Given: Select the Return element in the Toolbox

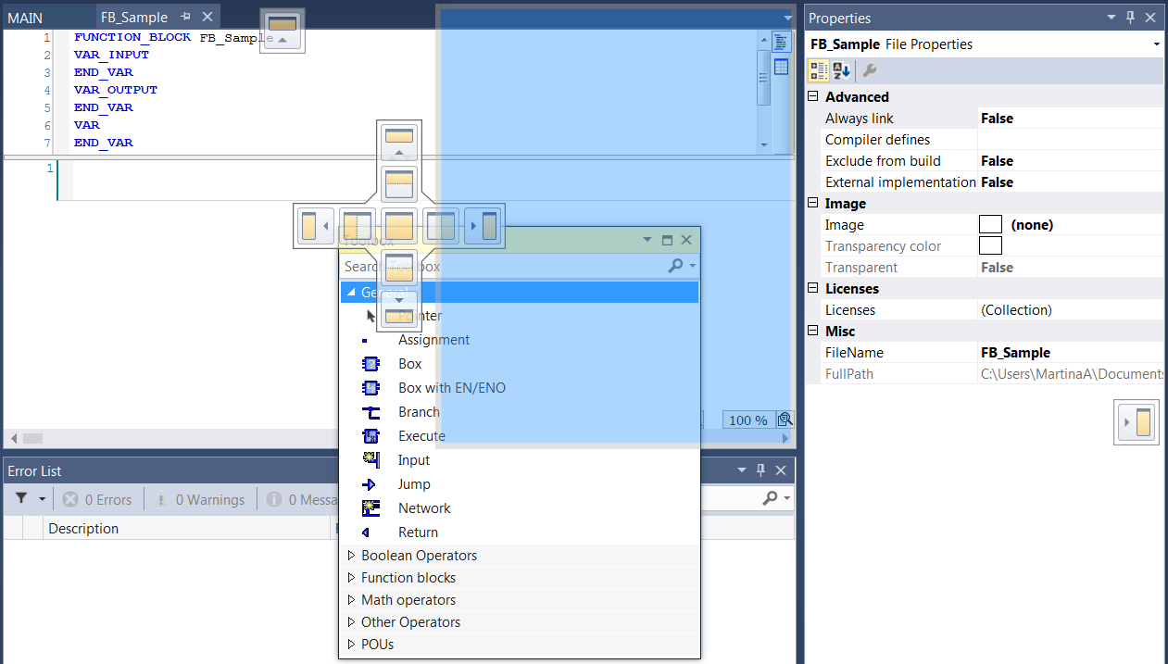Looking at the screenshot, I should click(418, 532).
